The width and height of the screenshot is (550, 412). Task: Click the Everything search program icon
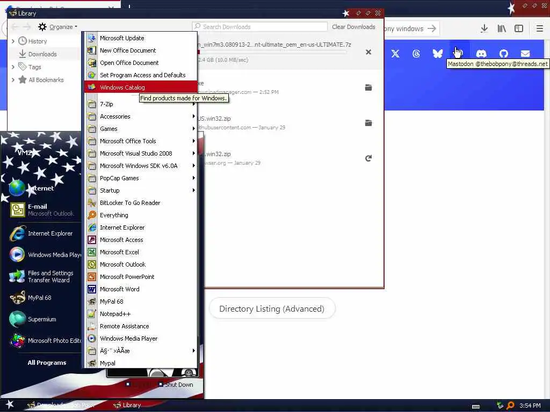[x=92, y=215]
